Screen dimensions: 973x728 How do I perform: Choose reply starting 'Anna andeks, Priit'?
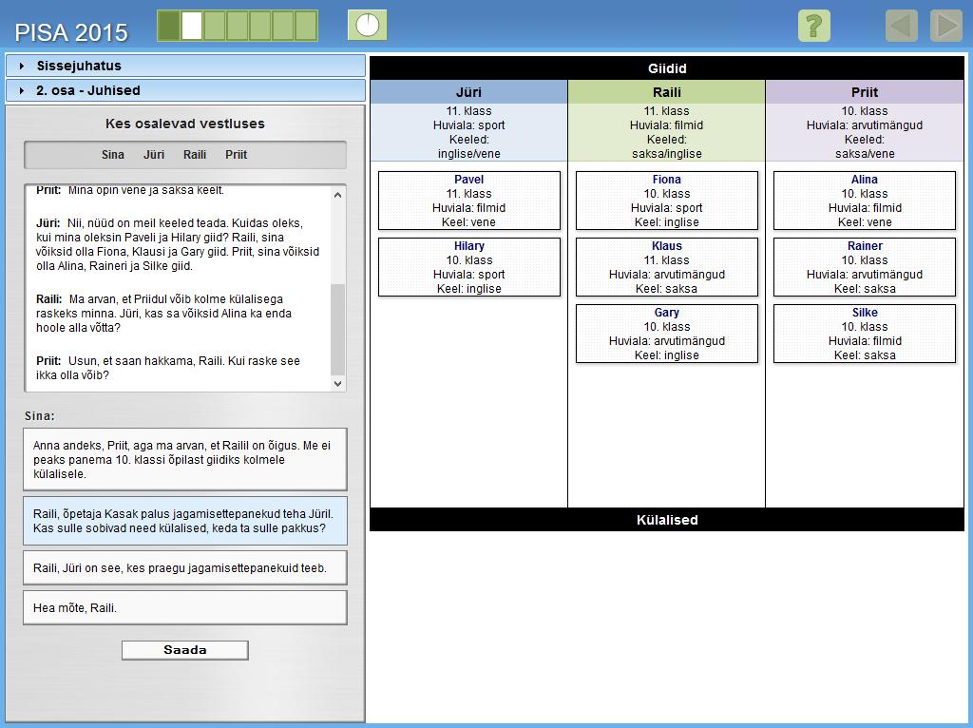pos(185,459)
